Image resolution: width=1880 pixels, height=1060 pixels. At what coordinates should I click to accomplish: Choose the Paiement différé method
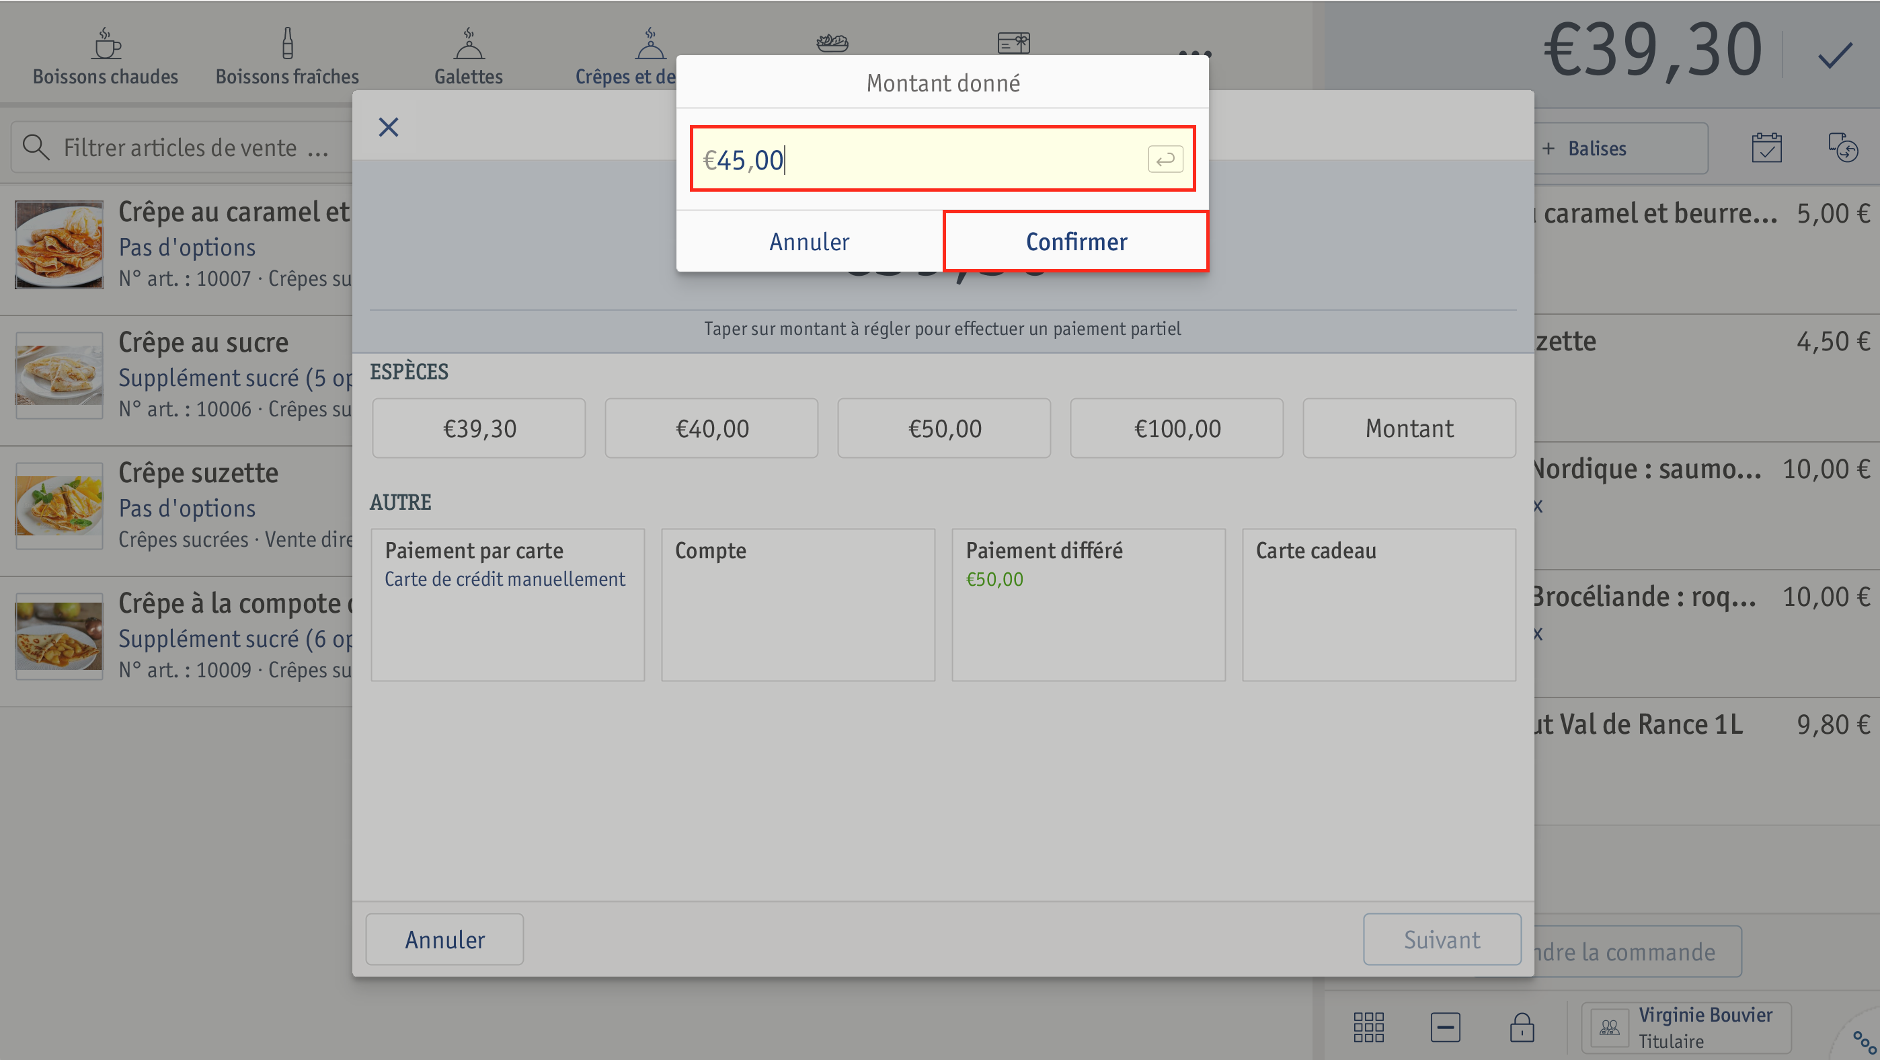coord(1089,605)
